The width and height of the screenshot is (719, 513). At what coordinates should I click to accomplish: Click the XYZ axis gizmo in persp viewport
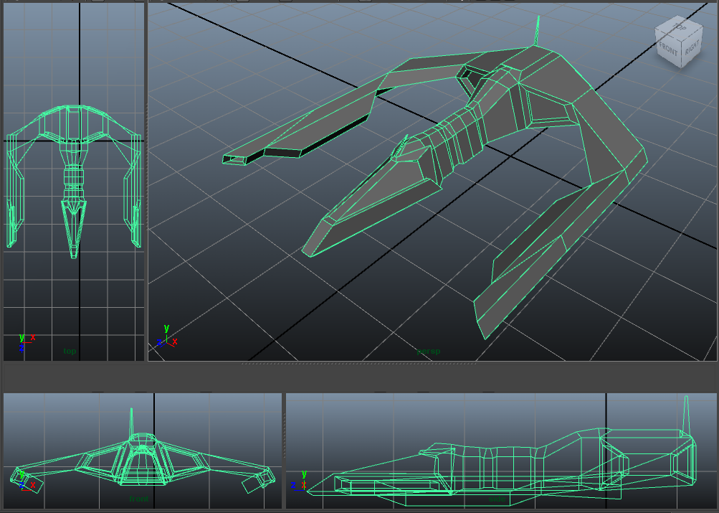point(166,336)
